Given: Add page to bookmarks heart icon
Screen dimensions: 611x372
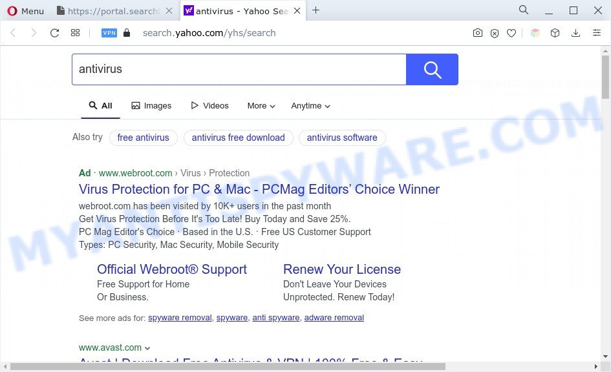Looking at the screenshot, I should pyautogui.click(x=511, y=33).
